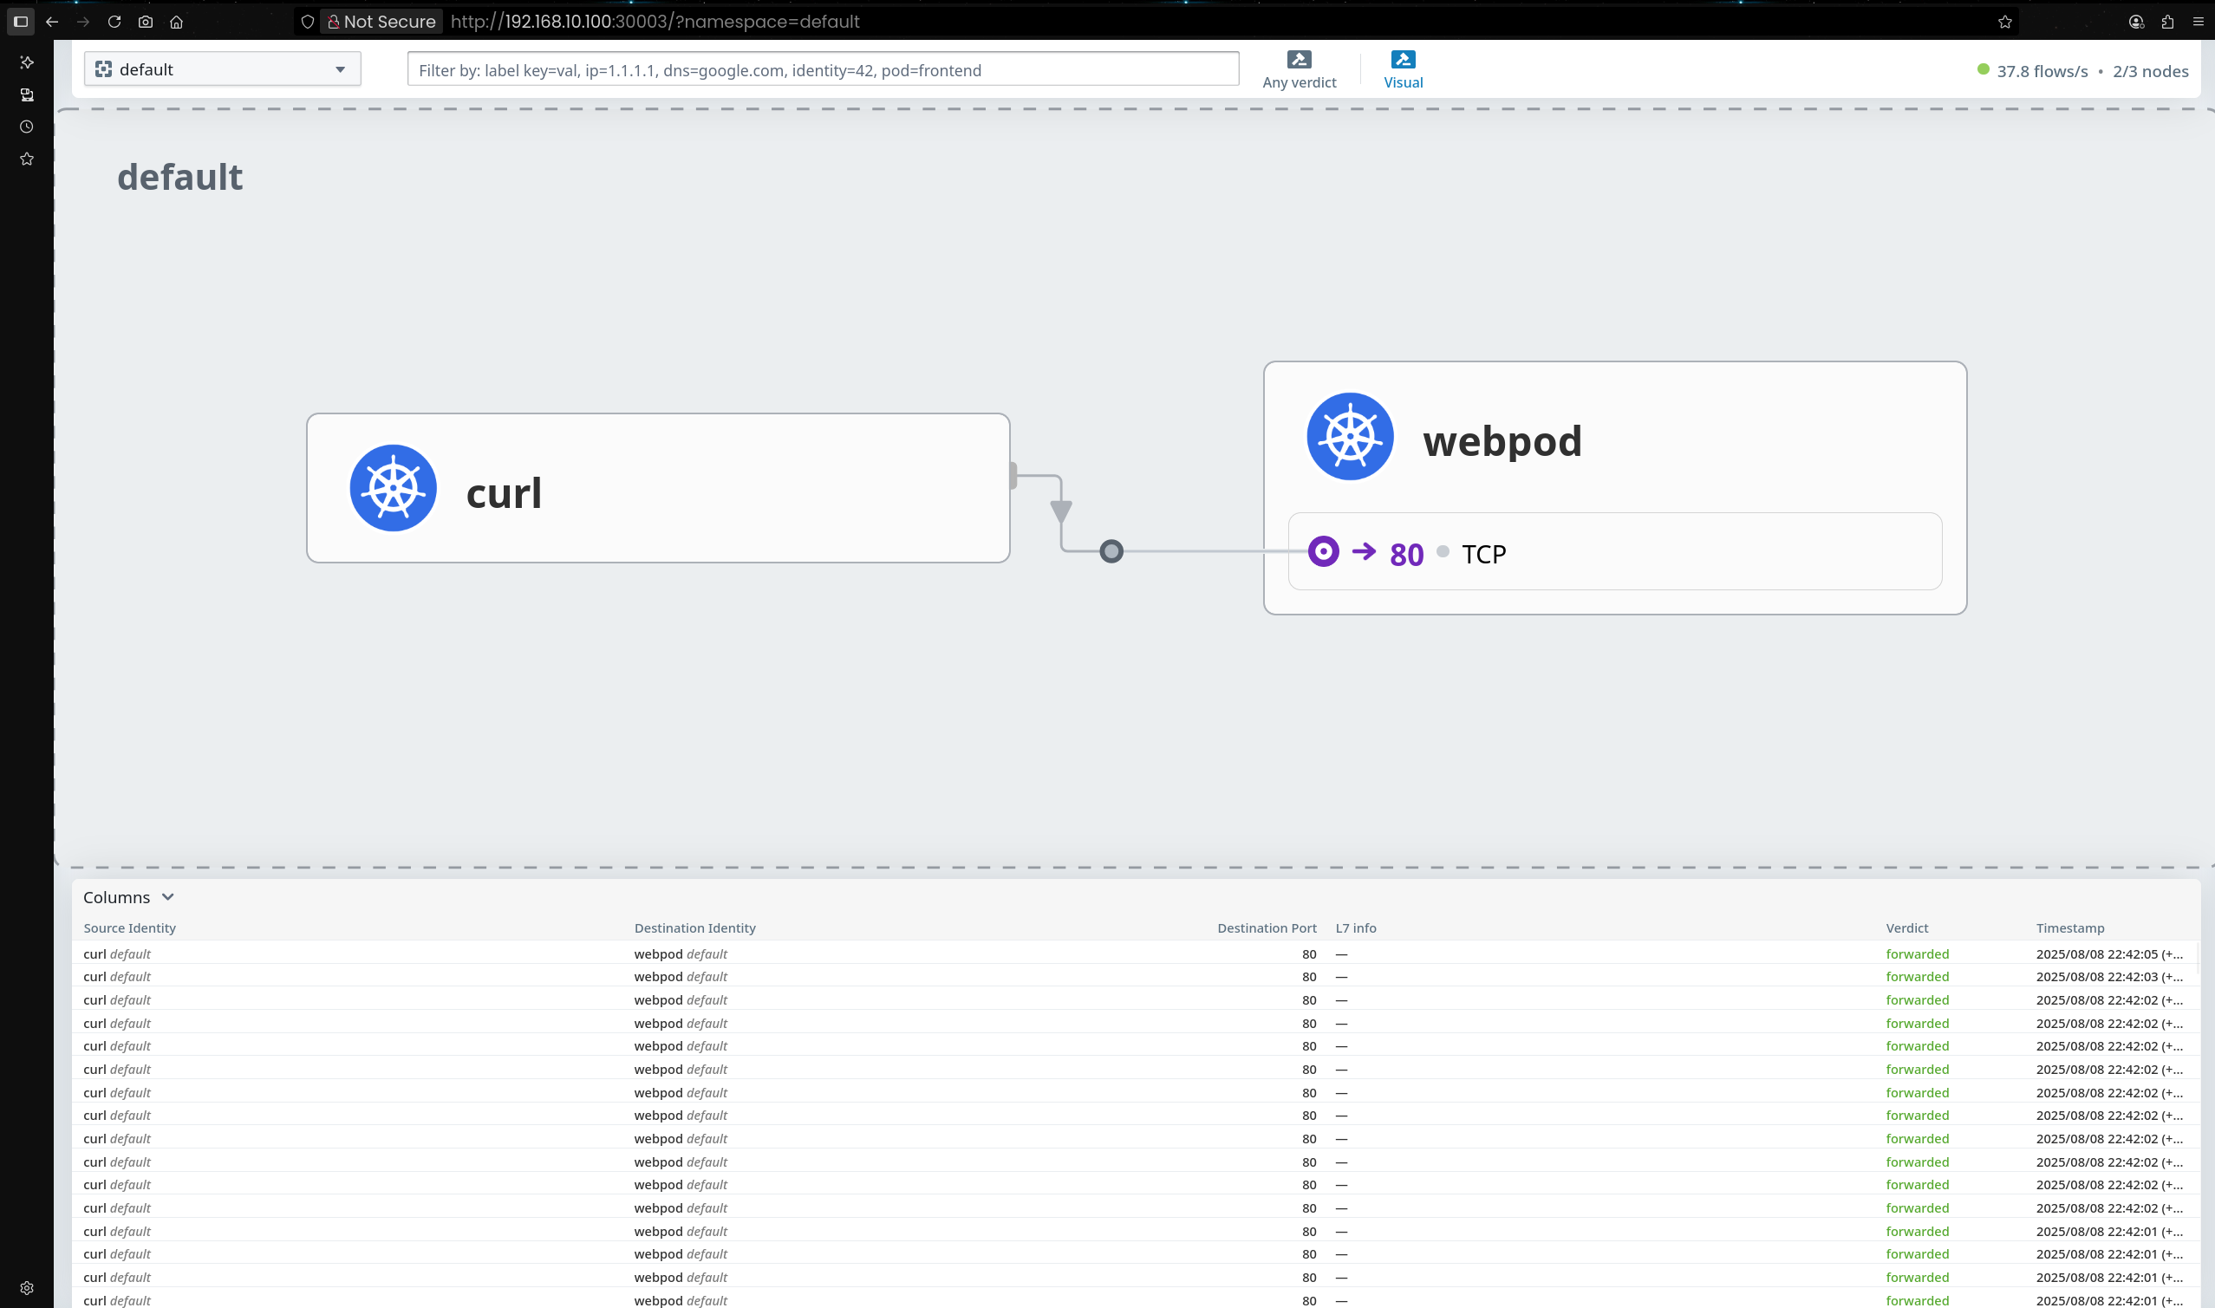Open the default namespace dropdown

222,68
